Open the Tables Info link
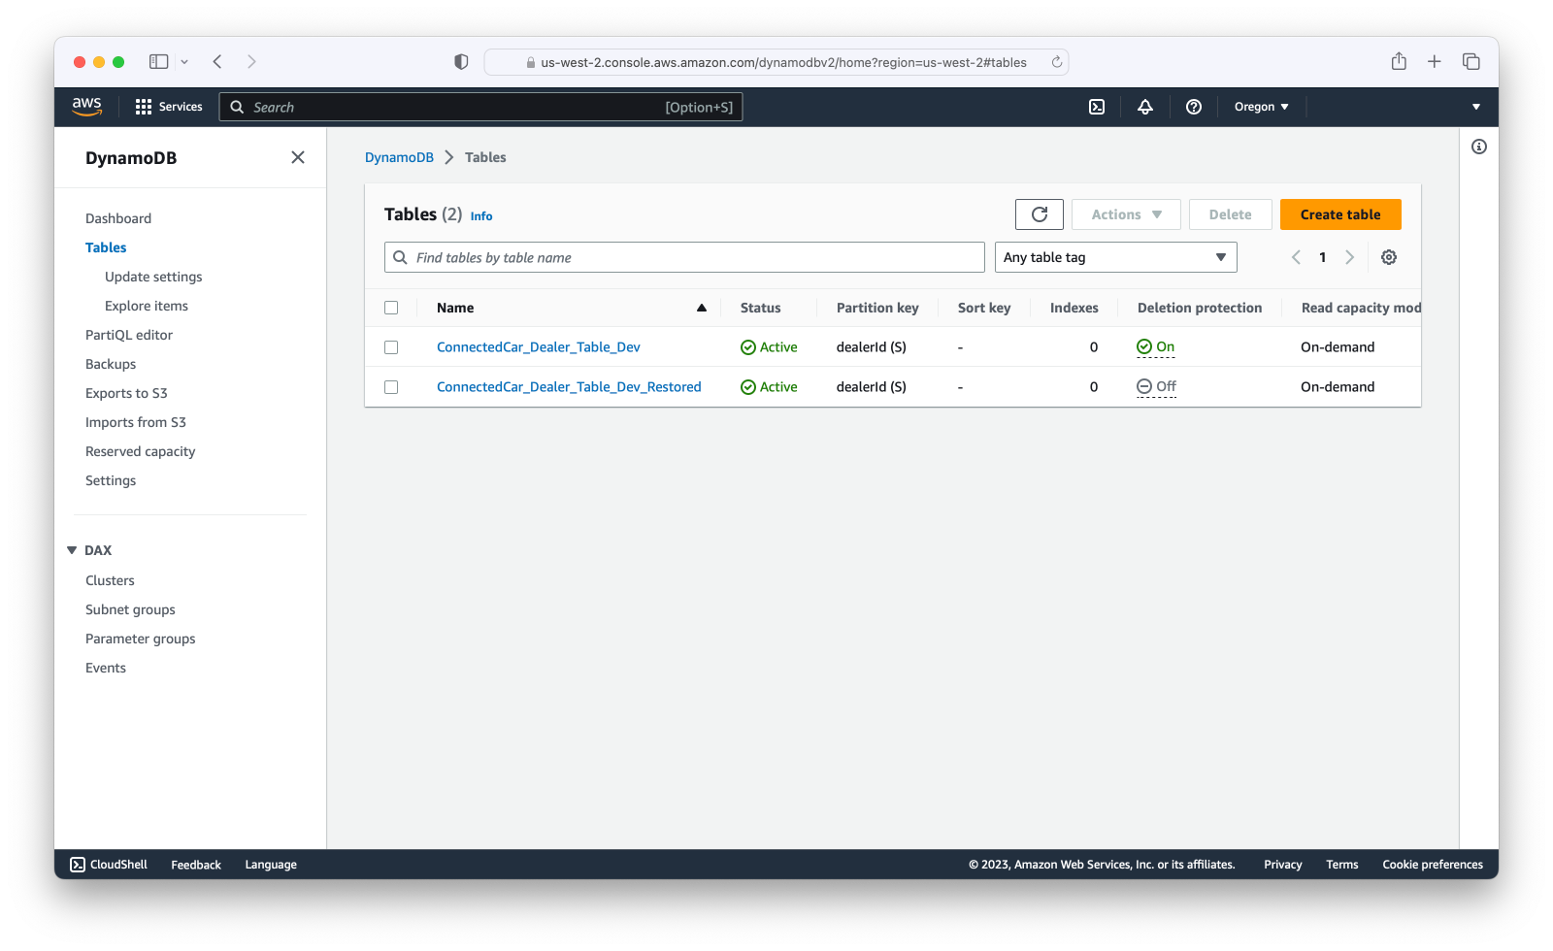This screenshot has width=1553, height=951. click(481, 216)
